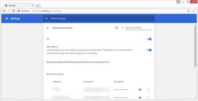
Task: Click the Username column header
Action: (x=88, y=82)
